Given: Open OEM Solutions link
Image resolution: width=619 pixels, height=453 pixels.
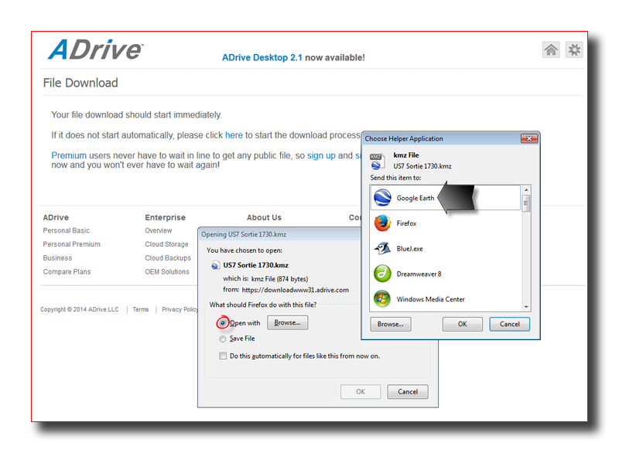Looking at the screenshot, I should (167, 271).
